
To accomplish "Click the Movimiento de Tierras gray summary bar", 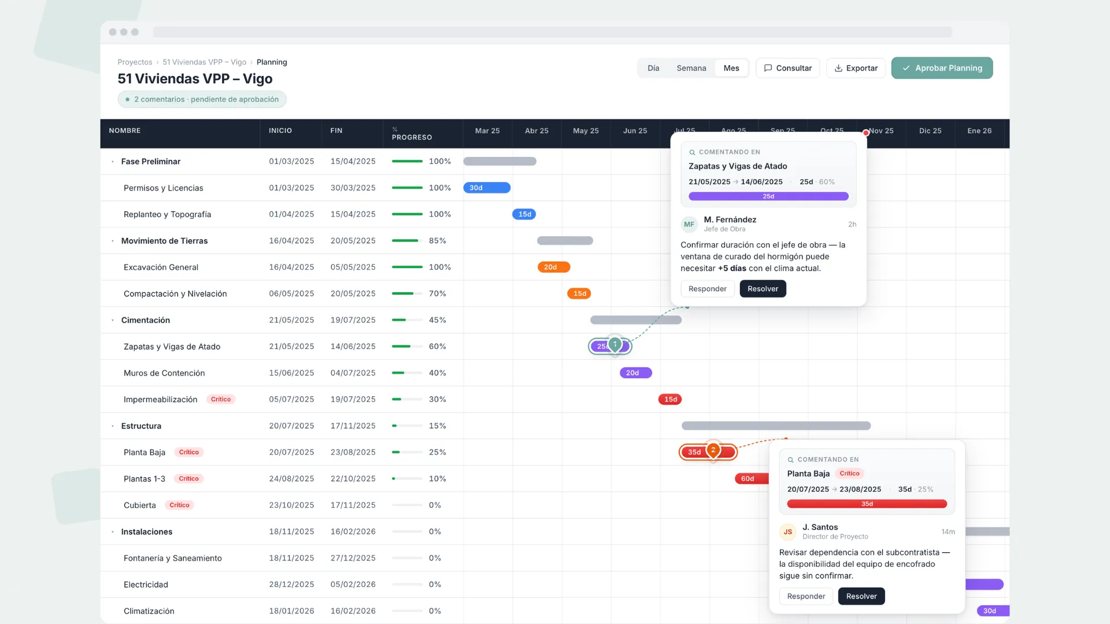I will coord(565,240).
